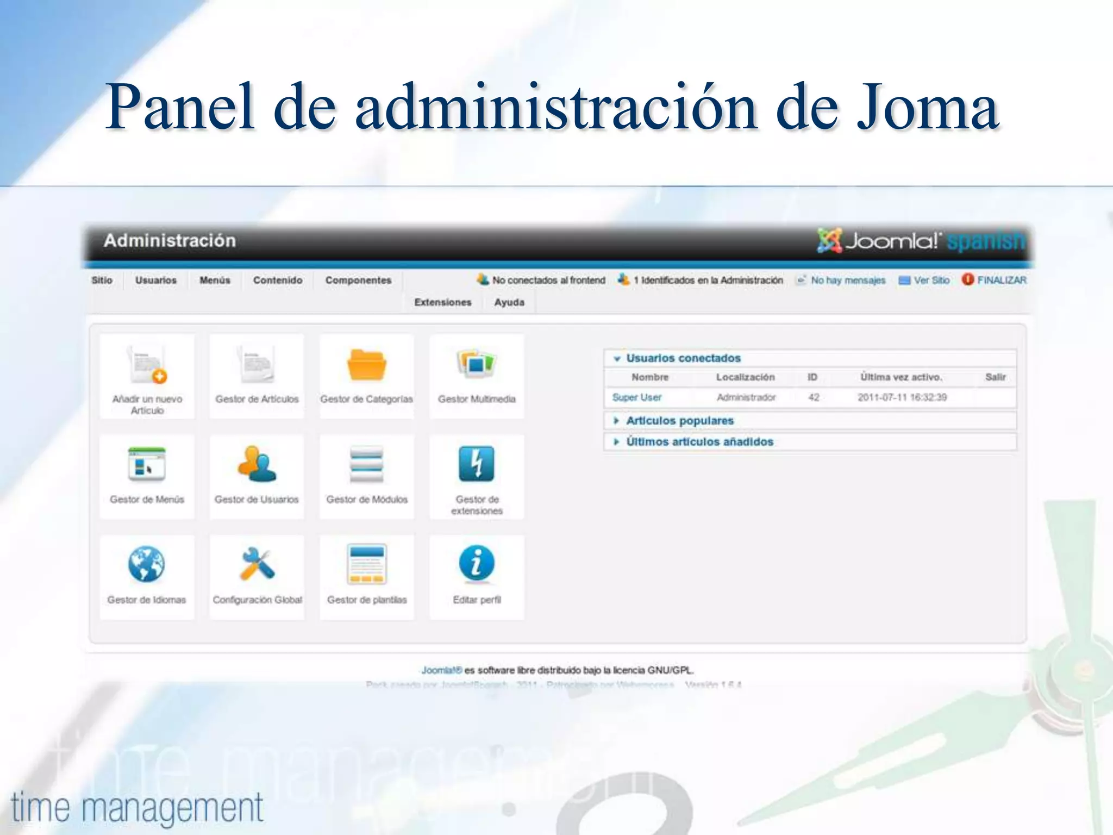This screenshot has width=1113, height=835.
Task: Click 1 Identificados en la Administración text
Action: 708,280
